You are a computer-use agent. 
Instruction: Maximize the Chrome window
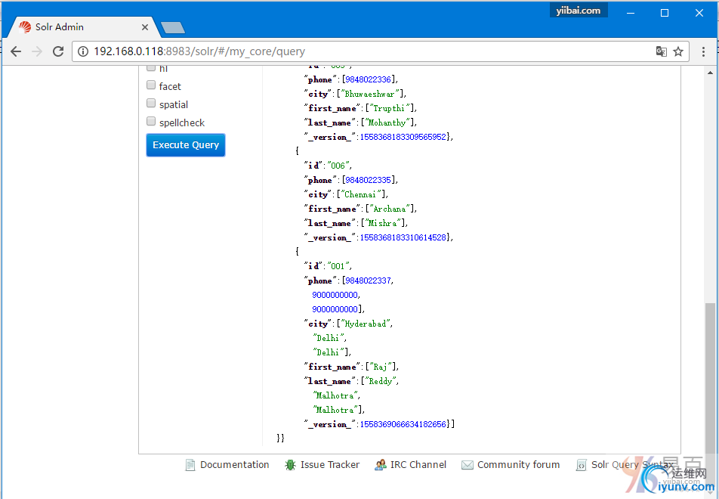665,13
